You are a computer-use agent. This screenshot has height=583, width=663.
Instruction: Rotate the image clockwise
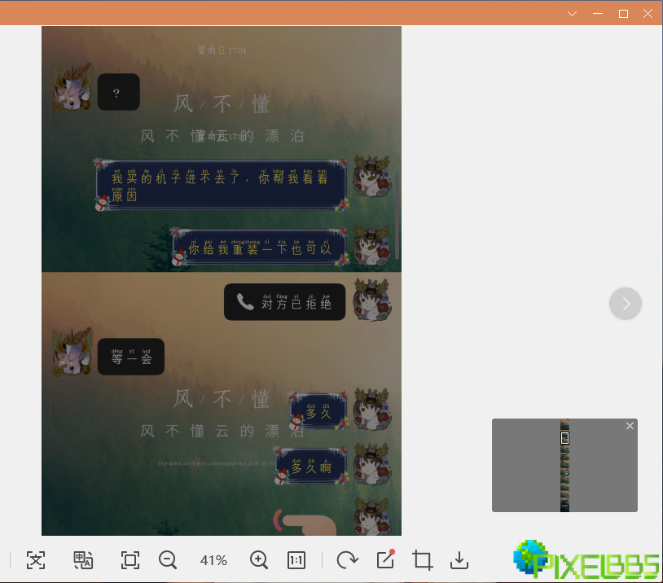tap(347, 560)
